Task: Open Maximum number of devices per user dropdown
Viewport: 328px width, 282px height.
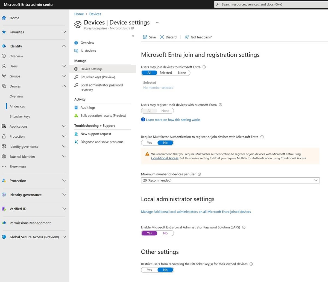Action: (230, 181)
